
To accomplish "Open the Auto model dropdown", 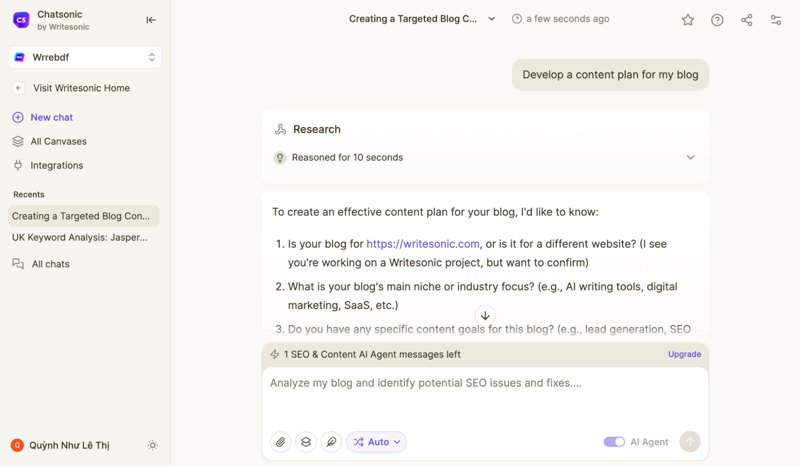I will (x=376, y=442).
